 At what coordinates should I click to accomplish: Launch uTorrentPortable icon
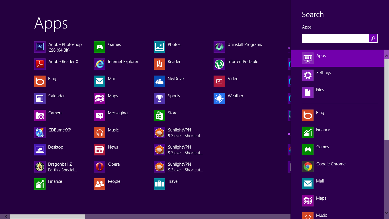click(x=219, y=64)
